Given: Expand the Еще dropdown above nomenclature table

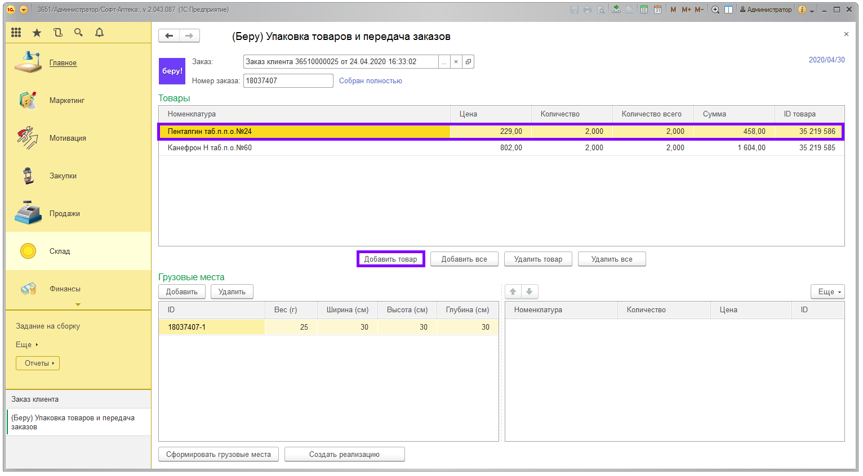Looking at the screenshot, I should click(828, 291).
